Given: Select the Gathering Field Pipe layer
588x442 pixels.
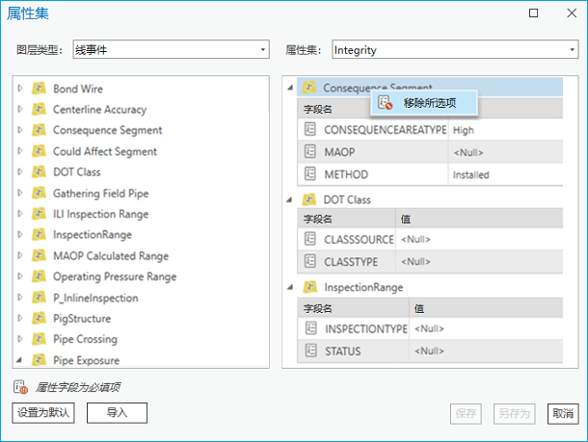Looking at the screenshot, I should (100, 194).
